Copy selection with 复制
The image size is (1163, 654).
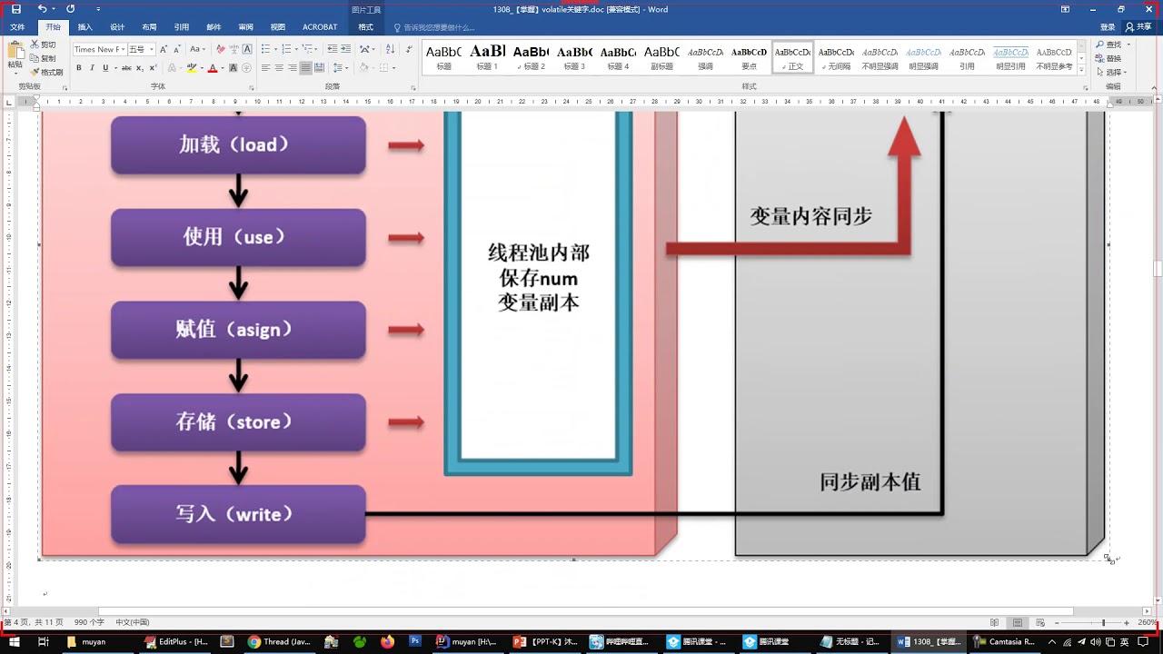tap(42, 58)
